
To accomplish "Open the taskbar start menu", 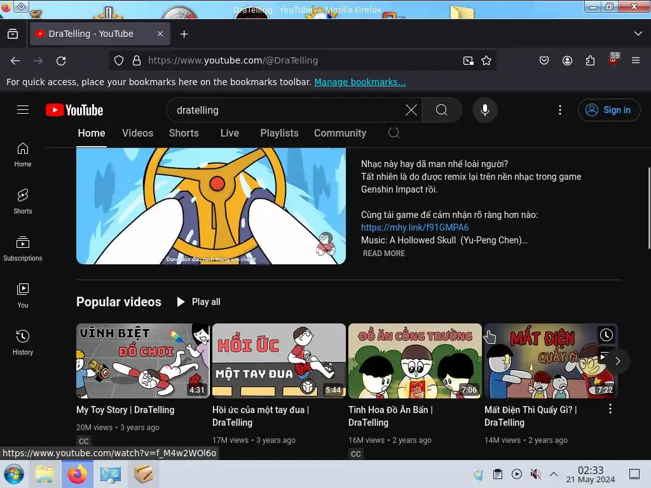I will (14, 474).
